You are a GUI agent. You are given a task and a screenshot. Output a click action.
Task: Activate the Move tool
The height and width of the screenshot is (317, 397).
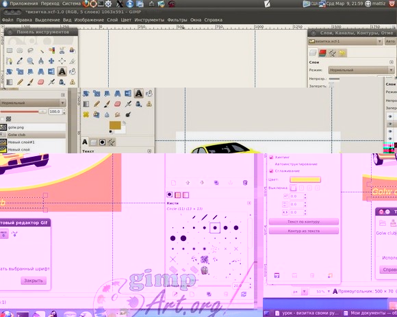coord(51,61)
